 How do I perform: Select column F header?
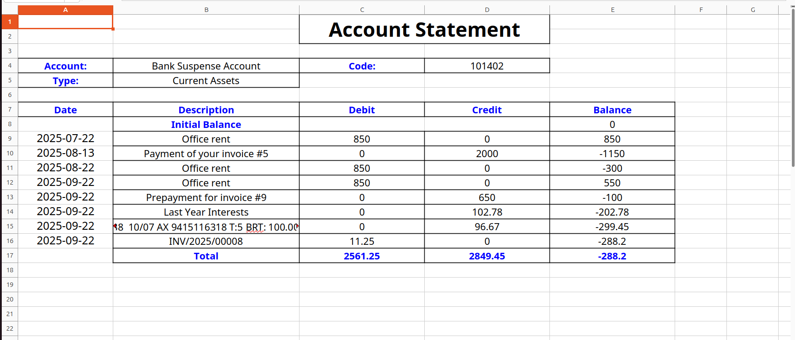point(701,10)
